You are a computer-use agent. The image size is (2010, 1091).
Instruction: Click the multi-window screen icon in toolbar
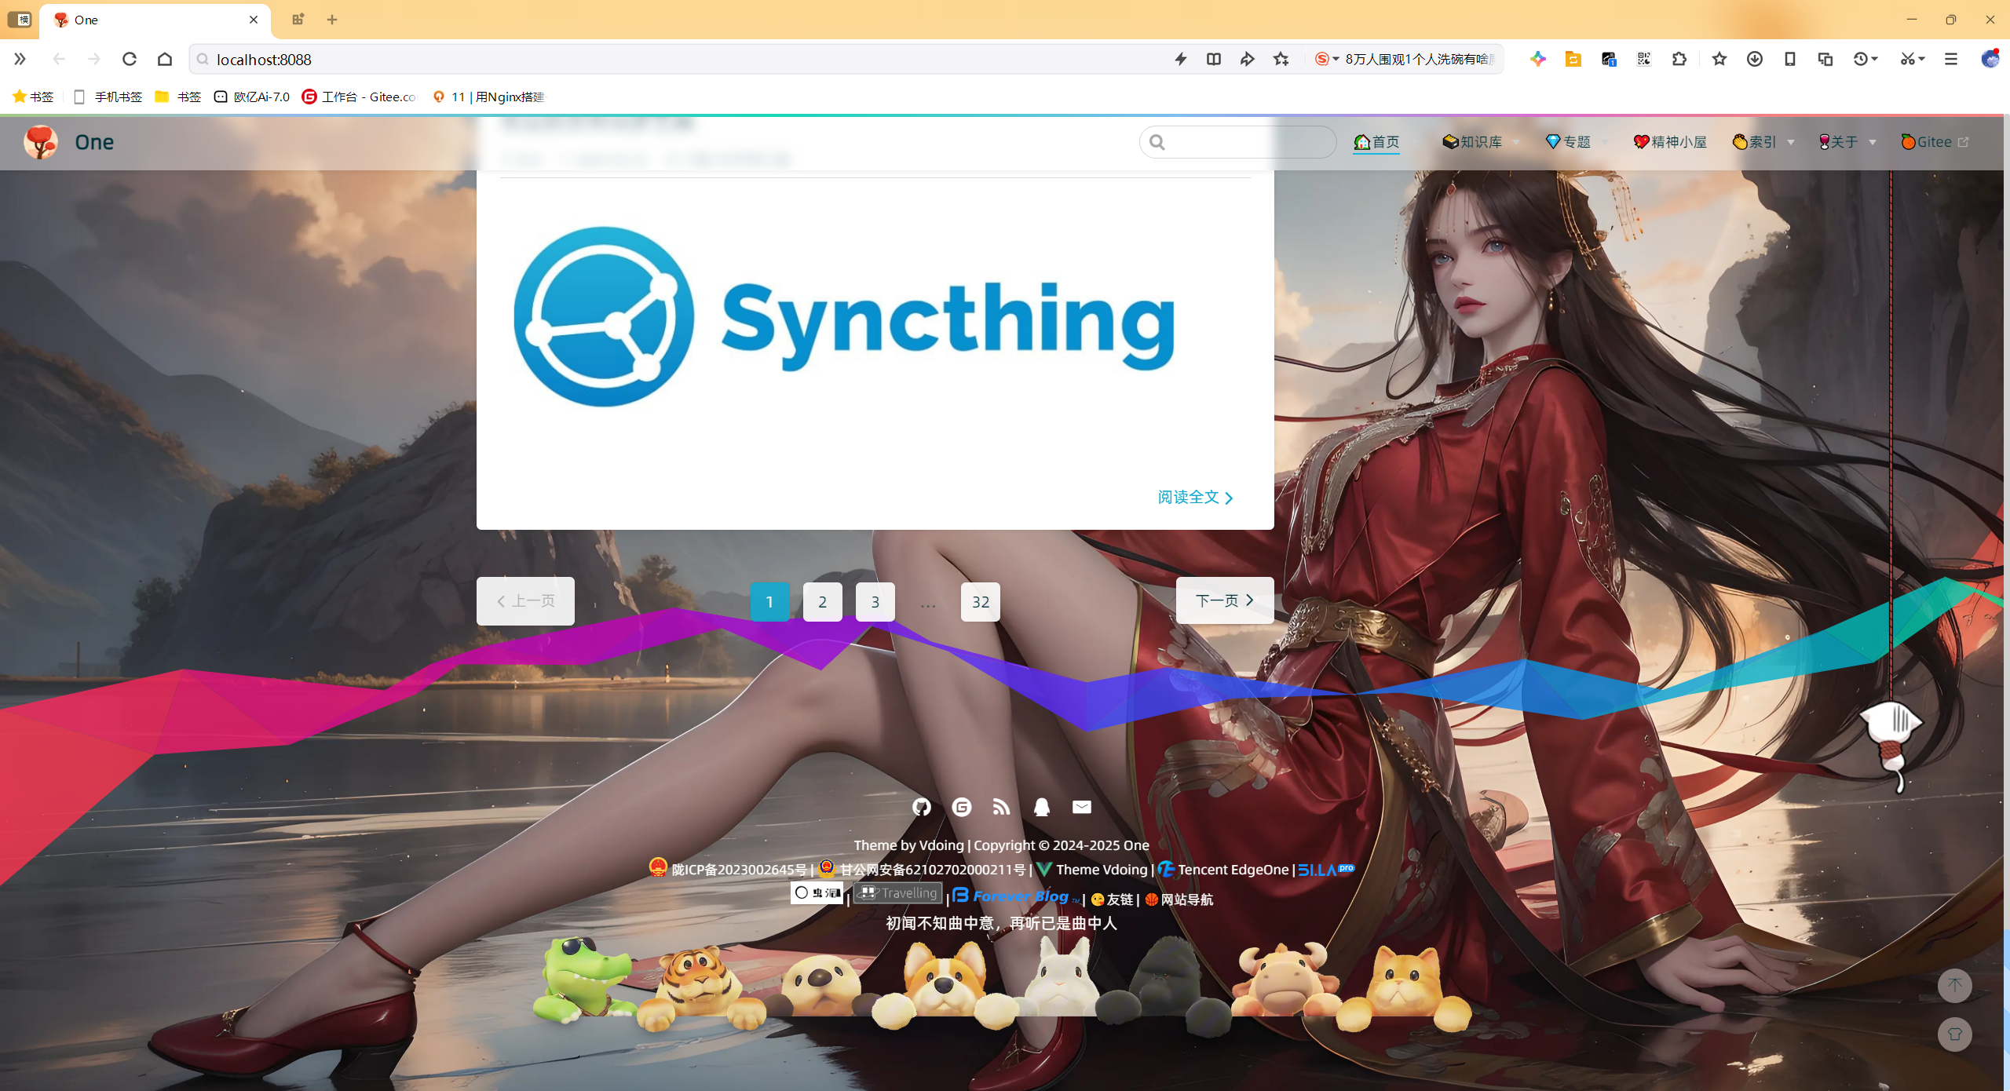[x=1825, y=59]
